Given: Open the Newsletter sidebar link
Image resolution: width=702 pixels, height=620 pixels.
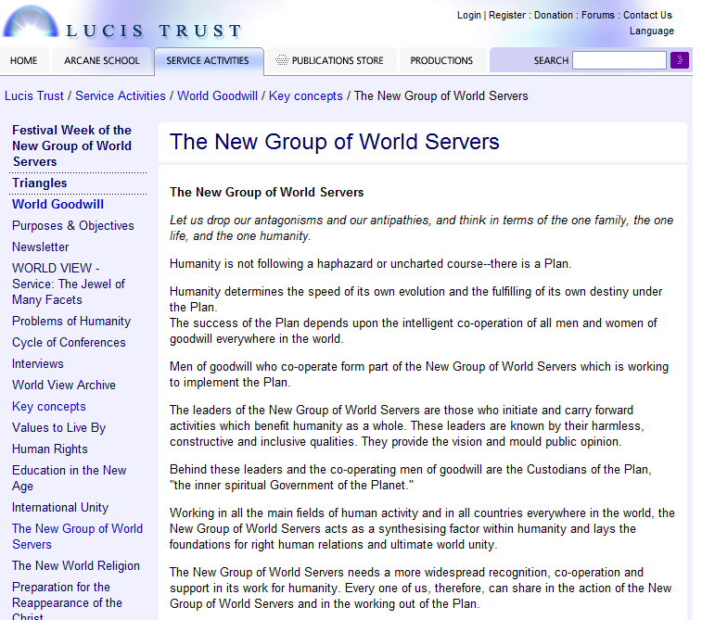Looking at the screenshot, I should click(40, 247).
